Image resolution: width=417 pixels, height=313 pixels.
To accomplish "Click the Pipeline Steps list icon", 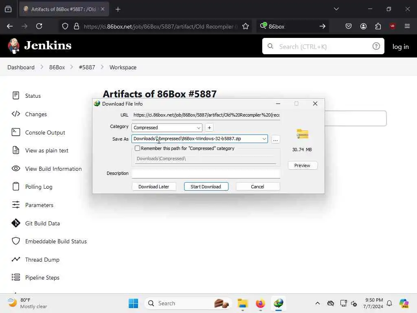I will tap(16, 277).
